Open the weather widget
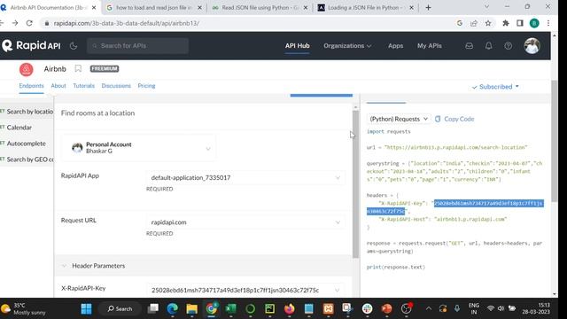 point(24,309)
